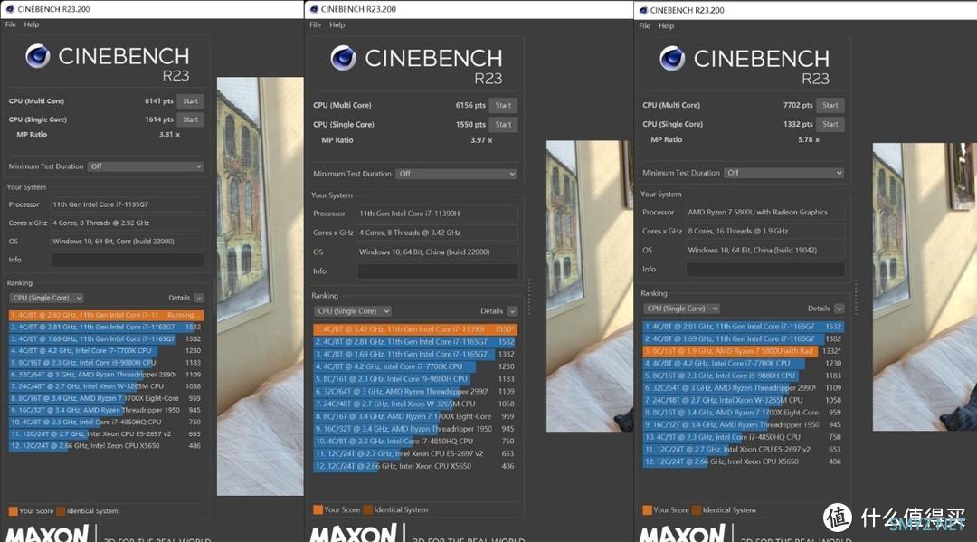Open File menu in the leftmost window
The height and width of the screenshot is (542, 977).
[11, 24]
